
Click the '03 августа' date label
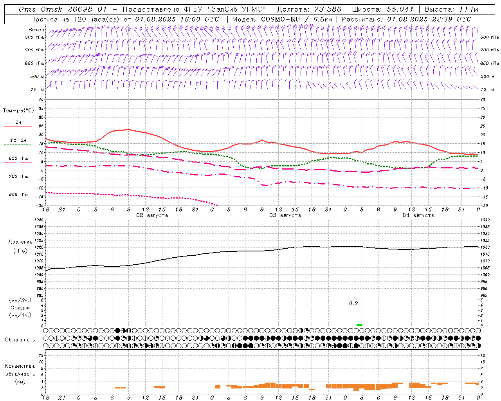tap(285, 215)
